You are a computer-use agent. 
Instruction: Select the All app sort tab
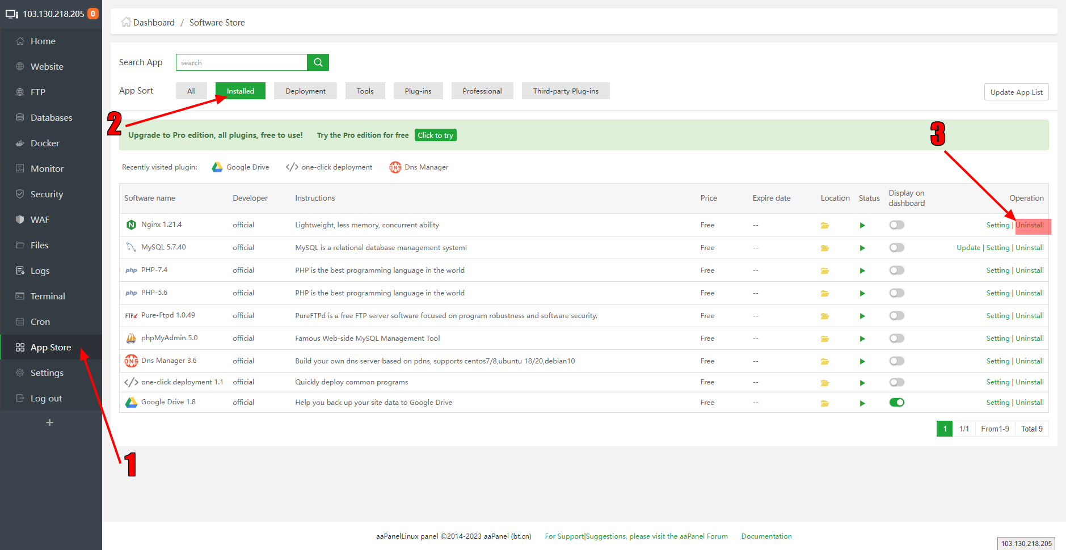[x=191, y=91]
